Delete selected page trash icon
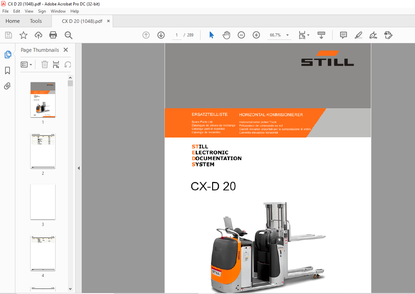Viewport: 415px width, 294px height. tap(45, 64)
